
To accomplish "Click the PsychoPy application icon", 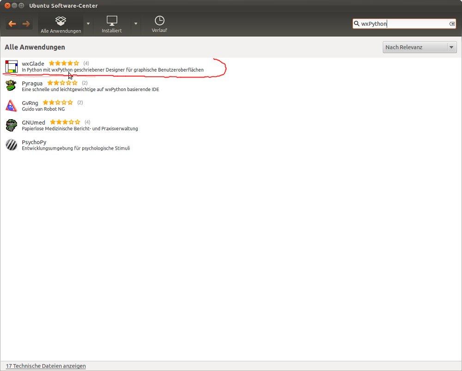I will (12, 145).
